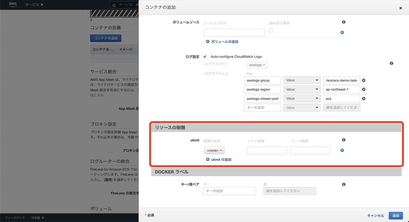This screenshot has height=222, width=409.
Task: Remove the awslogs-stream-pref log option
Action: pyautogui.click(x=363, y=98)
